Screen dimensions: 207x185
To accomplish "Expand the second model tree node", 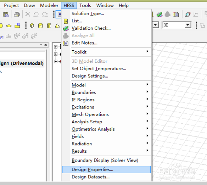I will [x=56, y=54].
